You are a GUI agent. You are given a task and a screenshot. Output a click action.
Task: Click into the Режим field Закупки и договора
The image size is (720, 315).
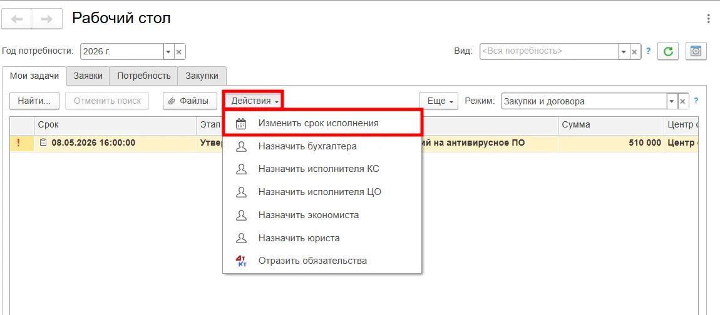tap(584, 101)
